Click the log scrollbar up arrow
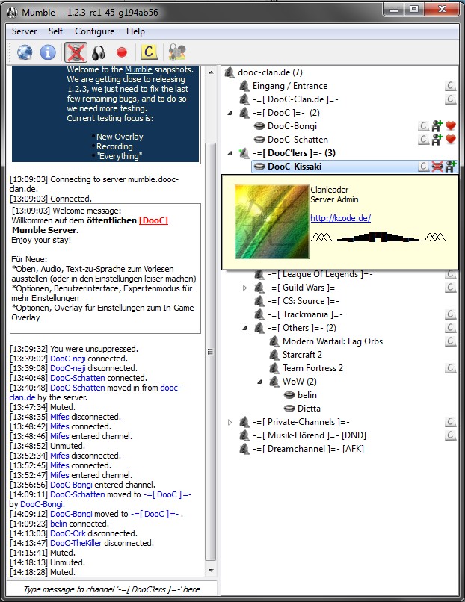This screenshot has height=602, width=465. 211,72
